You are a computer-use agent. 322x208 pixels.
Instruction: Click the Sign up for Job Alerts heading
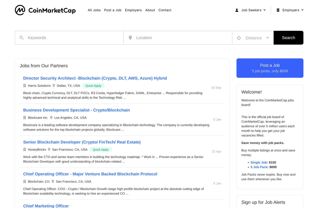coord(263,202)
